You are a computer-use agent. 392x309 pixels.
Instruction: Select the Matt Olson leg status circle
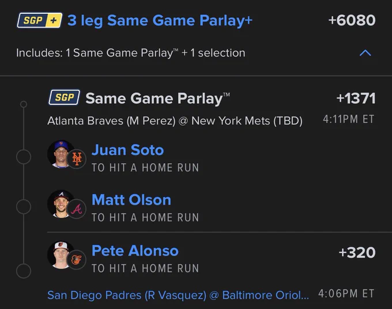click(24, 207)
